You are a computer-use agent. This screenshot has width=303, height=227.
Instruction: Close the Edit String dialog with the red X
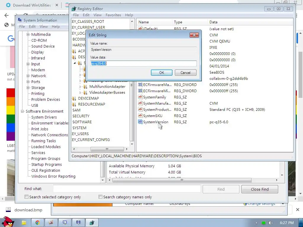point(194,35)
